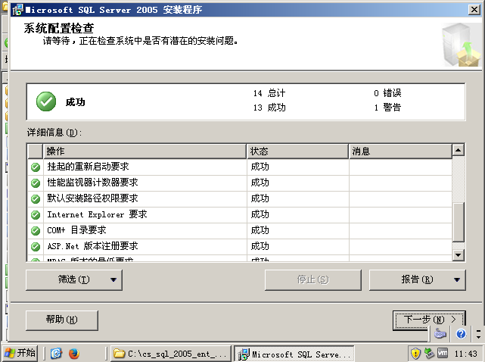Click the details list scrollbar thumb

click(458, 222)
